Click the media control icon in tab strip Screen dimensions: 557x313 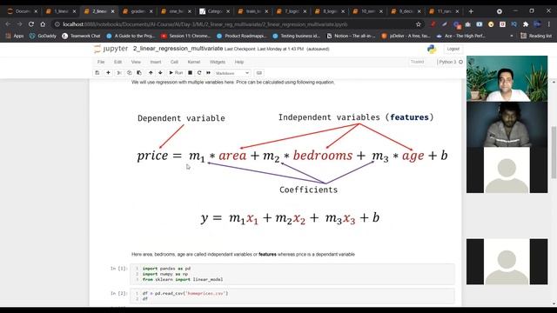coord(500,11)
